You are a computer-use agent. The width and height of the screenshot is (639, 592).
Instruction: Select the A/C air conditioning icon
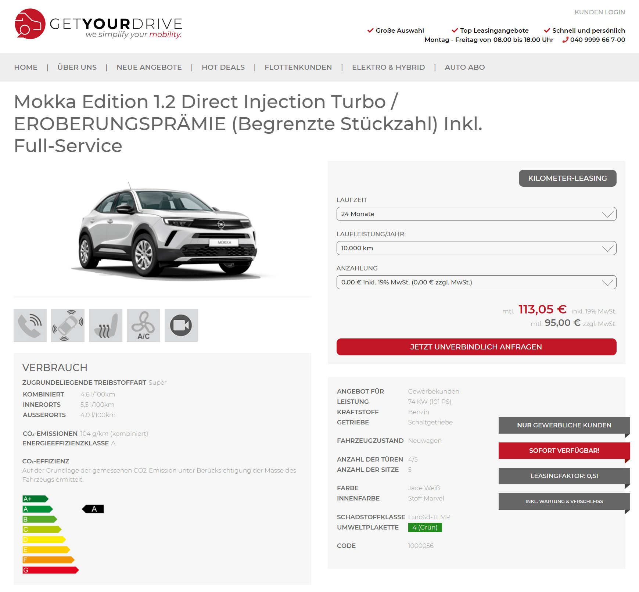pos(143,325)
